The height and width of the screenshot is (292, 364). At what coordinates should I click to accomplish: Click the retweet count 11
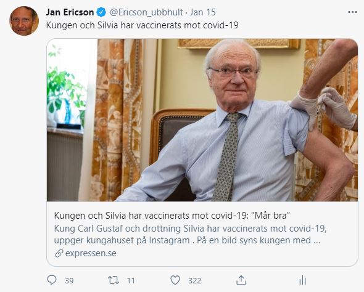(131, 281)
